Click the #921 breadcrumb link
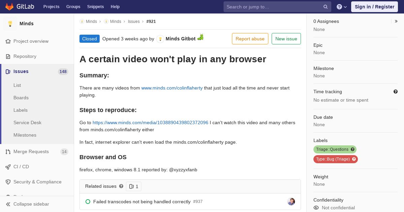Screen dimensions: 404x212 point(151,22)
